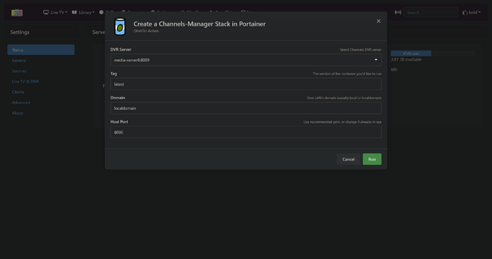Screen dimensions: 492x259
Task: Click the 'OliveTin Action' subtitle
Action: click(146, 31)
